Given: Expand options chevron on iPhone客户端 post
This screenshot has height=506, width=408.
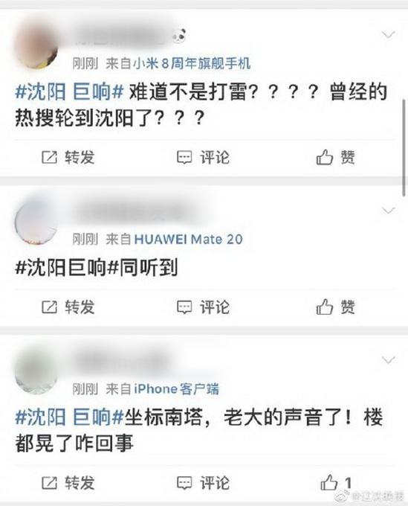Looking at the screenshot, I should point(388,360).
